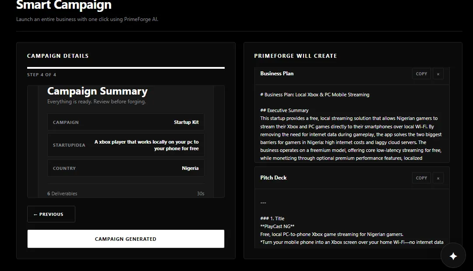Open the sparkle AI assistant button

453,256
